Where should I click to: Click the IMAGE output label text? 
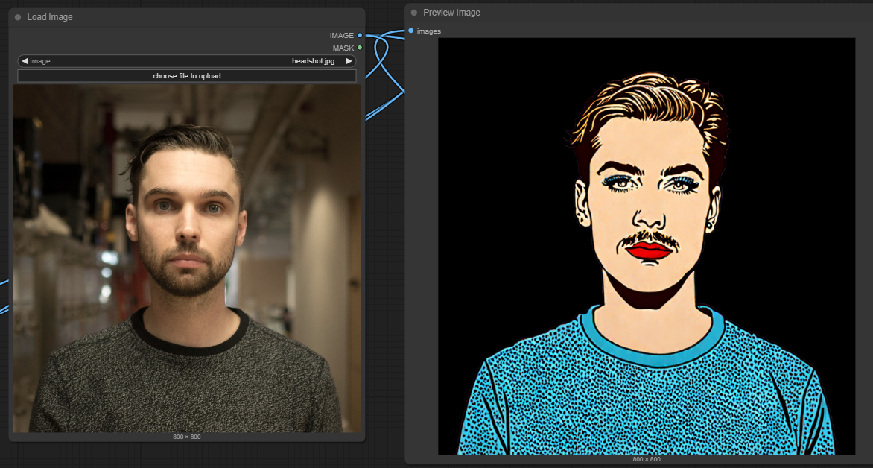coord(341,35)
